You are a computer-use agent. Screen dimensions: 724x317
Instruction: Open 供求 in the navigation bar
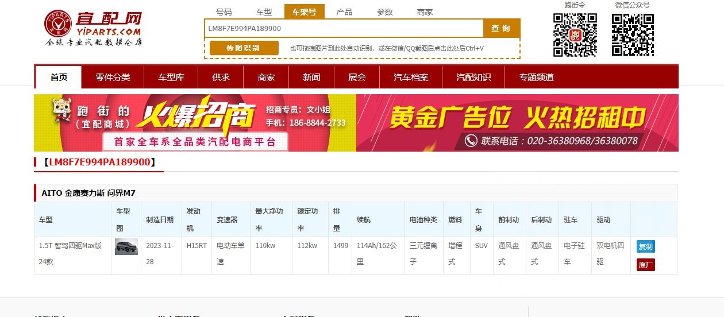click(221, 78)
